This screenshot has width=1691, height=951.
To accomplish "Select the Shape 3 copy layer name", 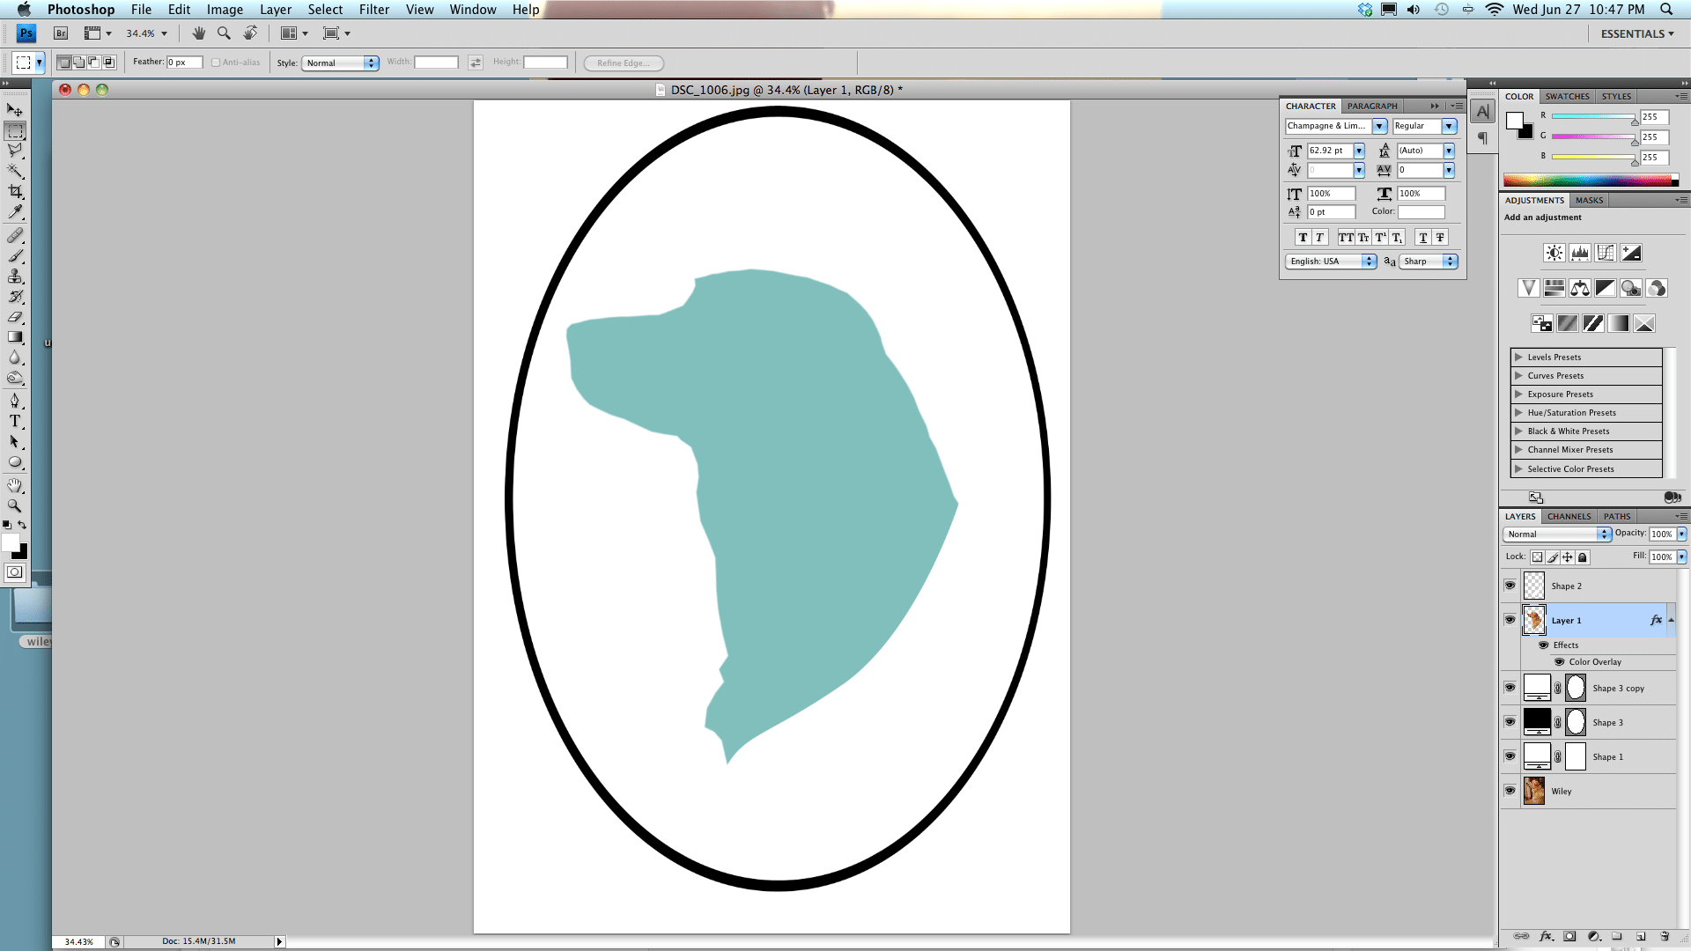I will click(1619, 689).
